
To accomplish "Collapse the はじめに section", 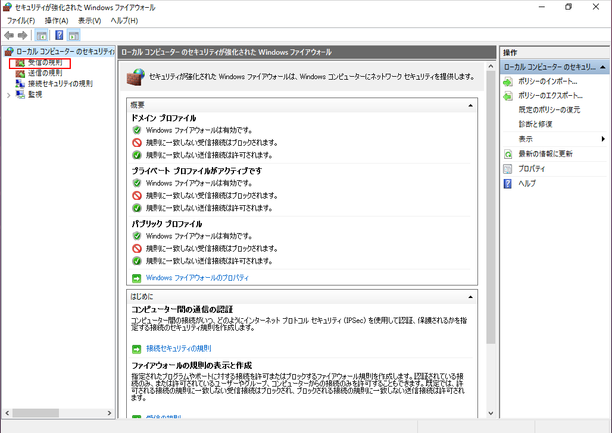I will (470, 296).
